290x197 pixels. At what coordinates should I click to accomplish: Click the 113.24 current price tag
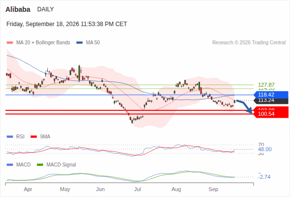click(x=271, y=100)
